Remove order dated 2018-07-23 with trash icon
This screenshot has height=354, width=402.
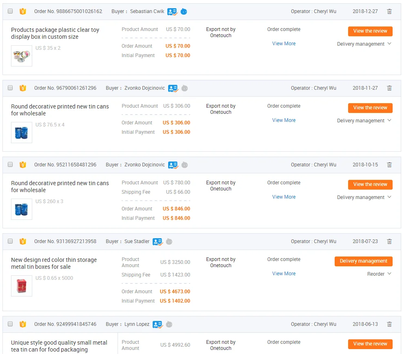click(389, 241)
